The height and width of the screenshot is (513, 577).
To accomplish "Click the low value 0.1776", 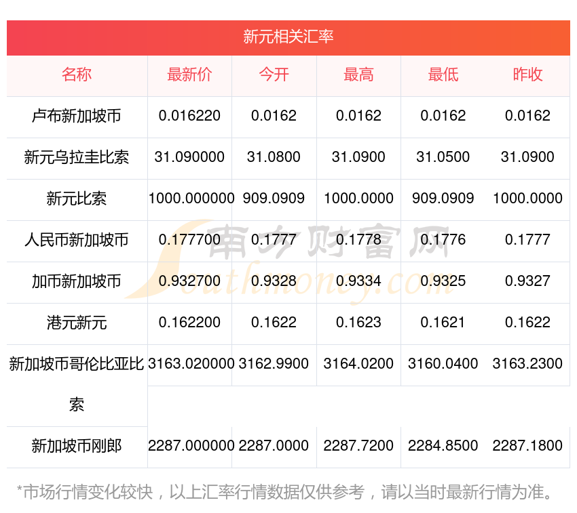I will coord(443,240).
